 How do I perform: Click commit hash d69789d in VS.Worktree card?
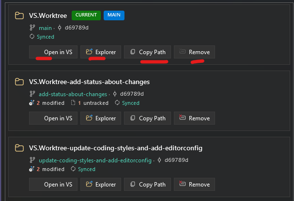(77, 28)
